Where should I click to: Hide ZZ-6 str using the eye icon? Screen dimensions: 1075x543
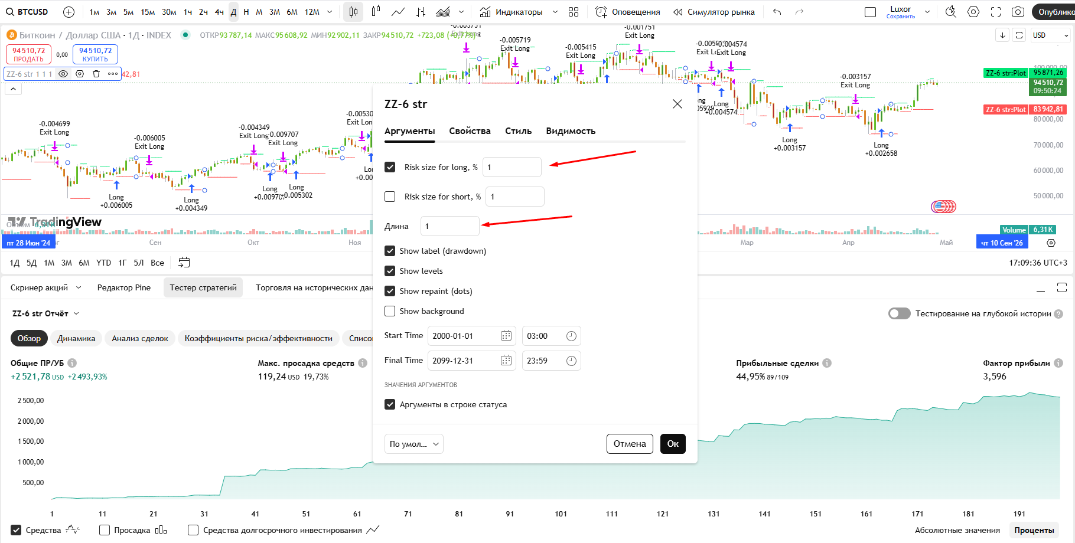pyautogui.click(x=63, y=74)
